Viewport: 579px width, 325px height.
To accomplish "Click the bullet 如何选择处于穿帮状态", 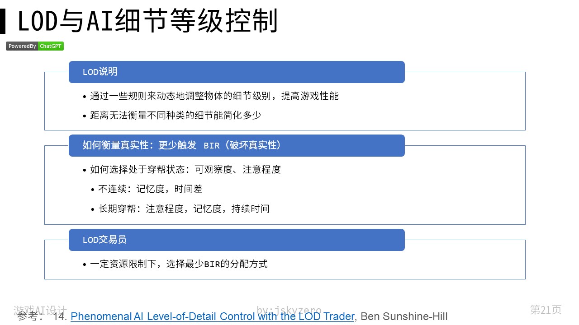I will point(185,170).
